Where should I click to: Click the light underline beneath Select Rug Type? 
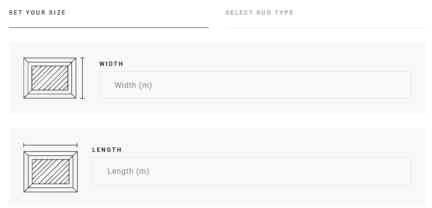325,28
